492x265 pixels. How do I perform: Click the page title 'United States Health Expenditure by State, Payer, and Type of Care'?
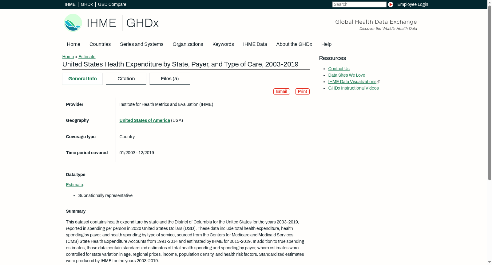click(x=181, y=64)
